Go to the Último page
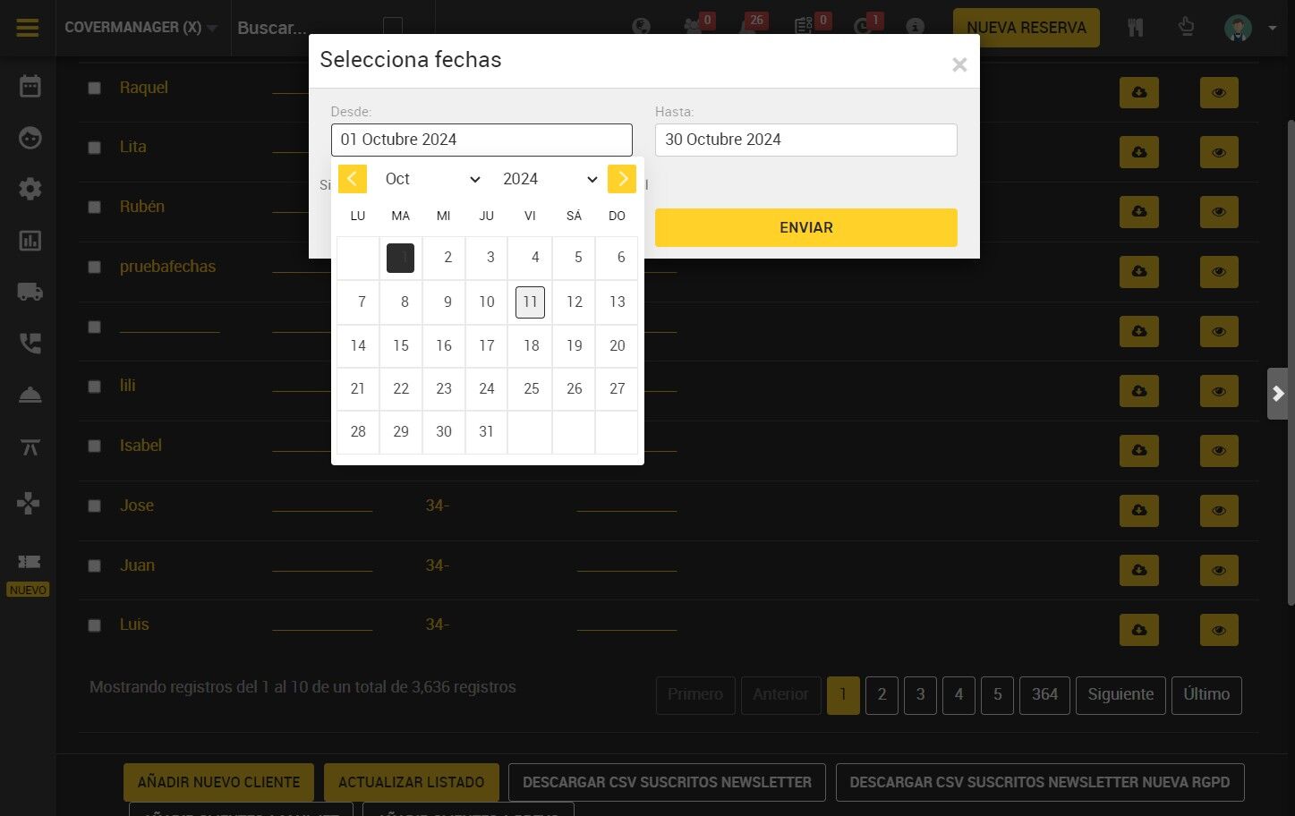This screenshot has width=1295, height=816. pos(1206,695)
